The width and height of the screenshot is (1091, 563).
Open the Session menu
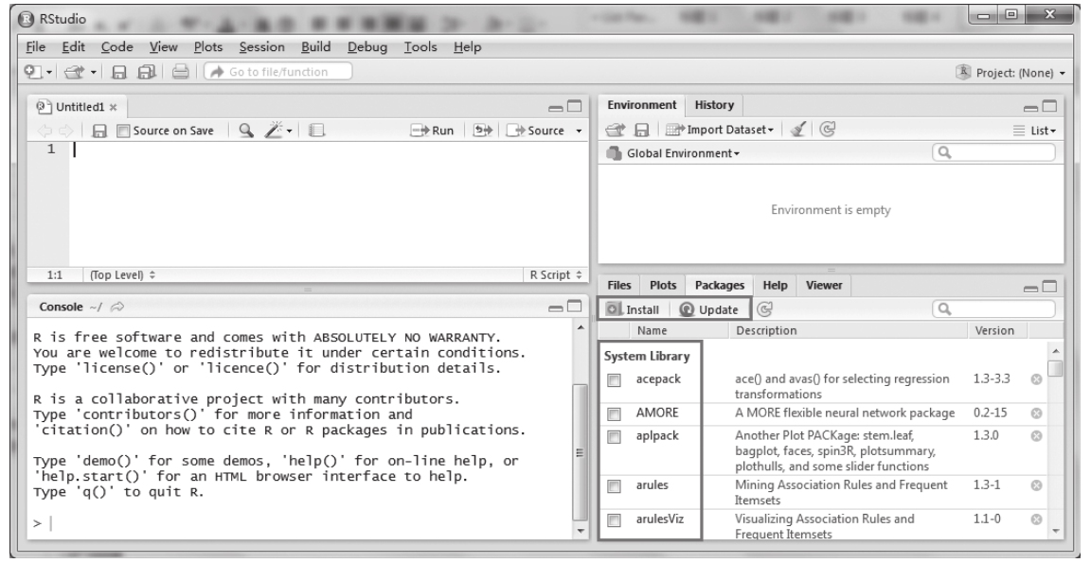point(261,46)
